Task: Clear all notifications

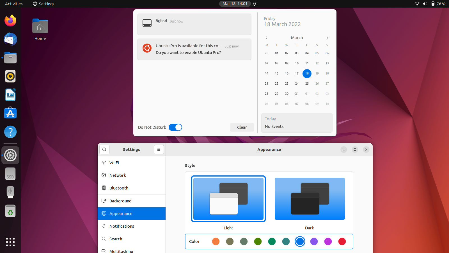Action: tap(242, 127)
